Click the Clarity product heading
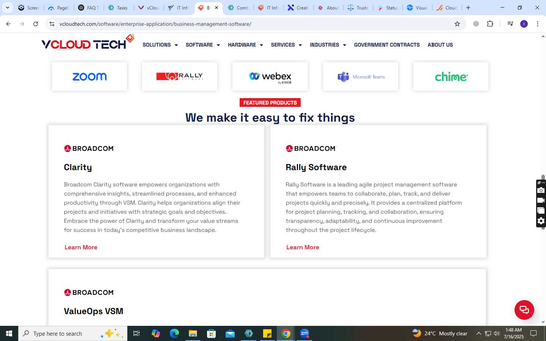 78,167
